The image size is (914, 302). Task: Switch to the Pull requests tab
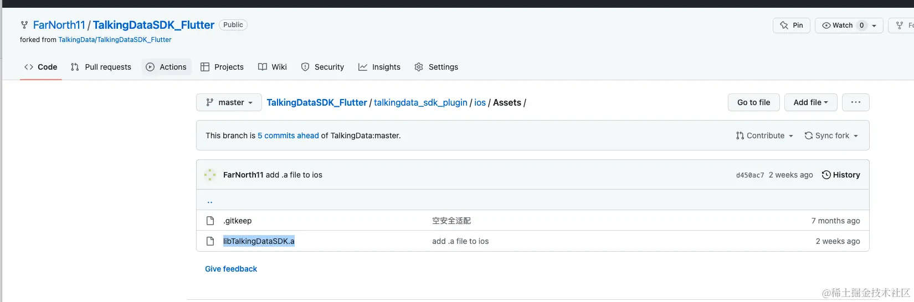tap(101, 67)
